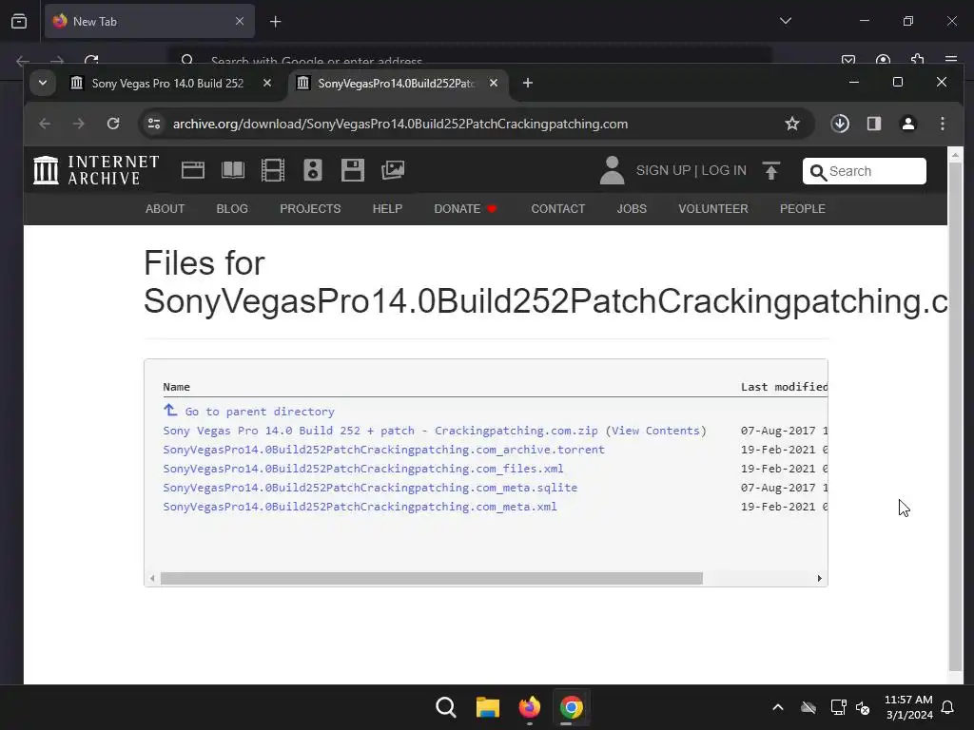Open the Texts book icon

point(233,170)
